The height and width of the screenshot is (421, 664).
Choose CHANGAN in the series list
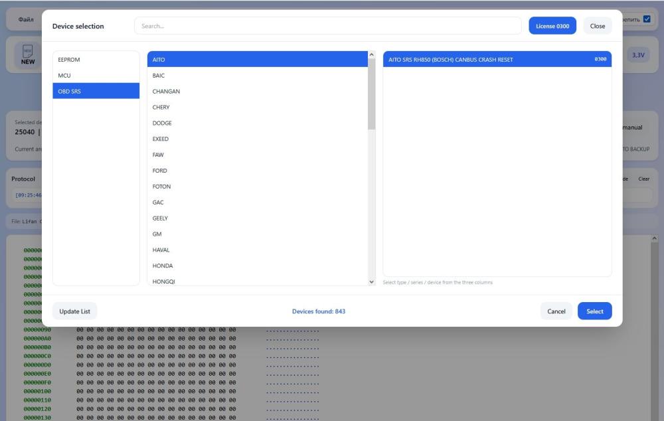258,91
